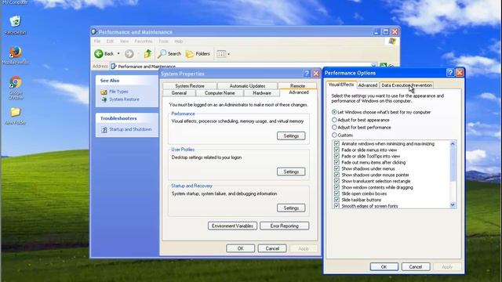Toggle Fade out menu items after clicking

point(336,162)
